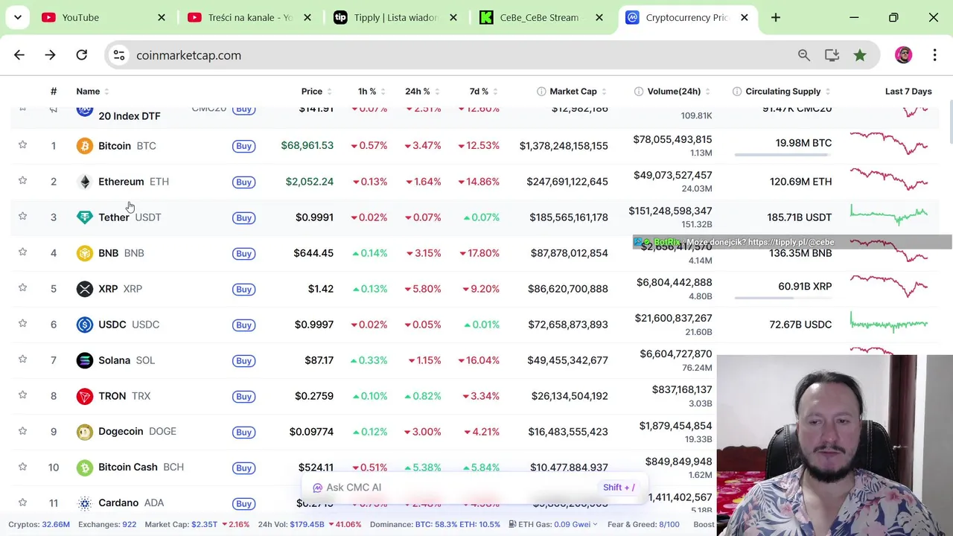Viewport: 953px width, 536px height.
Task: Open a new browser tab
Action: pyautogui.click(x=776, y=17)
